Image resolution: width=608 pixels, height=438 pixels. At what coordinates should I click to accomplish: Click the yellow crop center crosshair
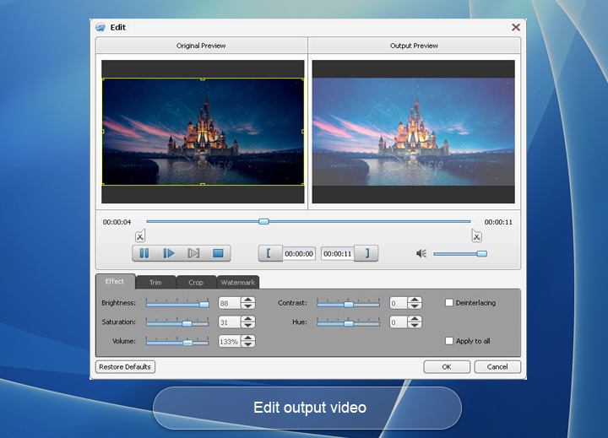(203, 132)
